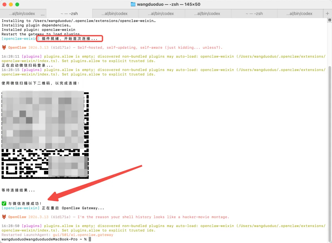Click the line 'Installed plugin: openclaw-weixin'

(38, 29)
